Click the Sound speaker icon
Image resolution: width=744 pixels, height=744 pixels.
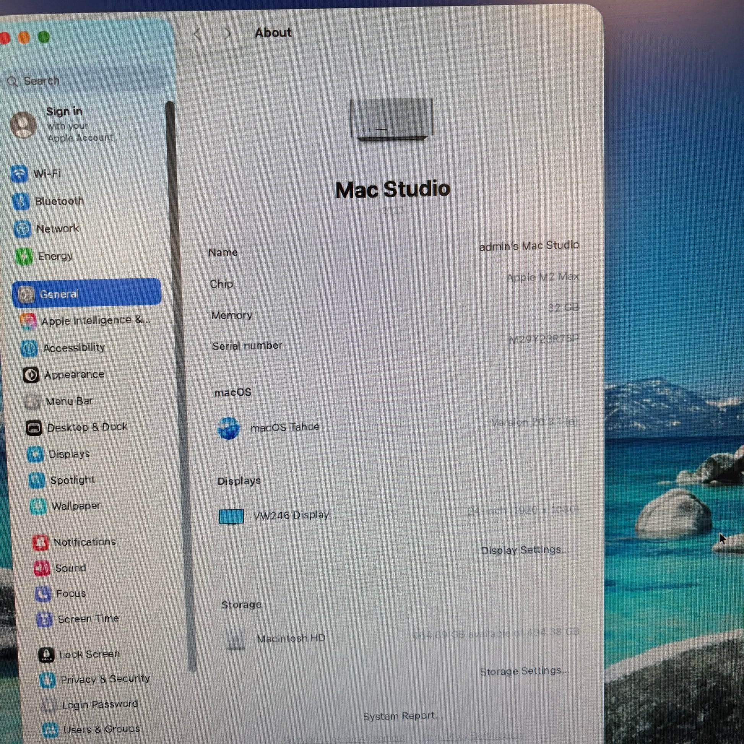[x=42, y=568]
